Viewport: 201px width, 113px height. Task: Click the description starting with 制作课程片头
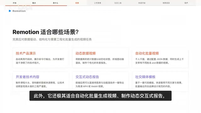(40, 84)
